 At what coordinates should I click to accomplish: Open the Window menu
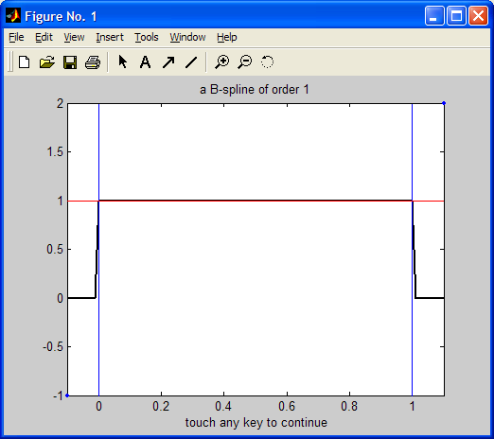point(187,37)
